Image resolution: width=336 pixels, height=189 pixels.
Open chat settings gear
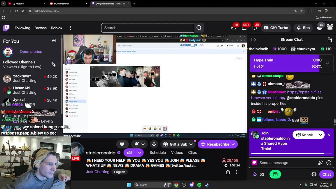tap(314, 174)
